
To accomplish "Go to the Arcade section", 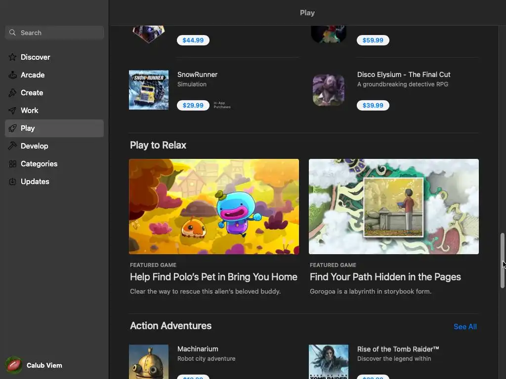I will (54, 75).
